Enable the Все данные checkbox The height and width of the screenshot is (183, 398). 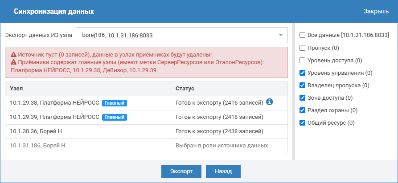(302, 35)
